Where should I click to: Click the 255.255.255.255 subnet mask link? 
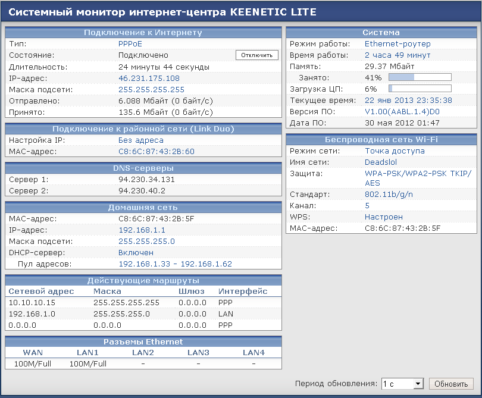(151, 89)
